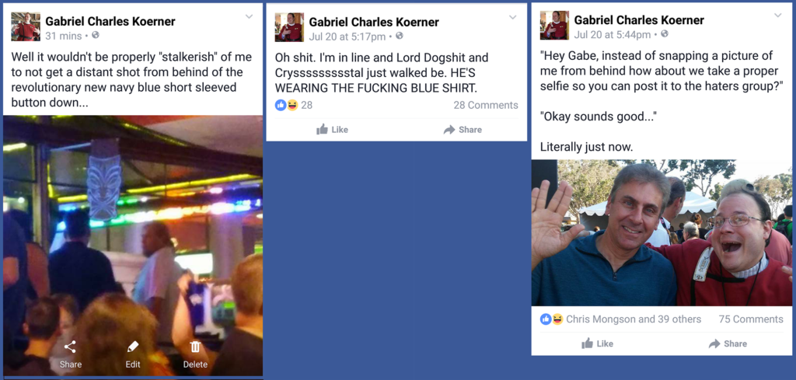This screenshot has height=380, width=796.
Task: Open the 75 Comments link
Action: pyautogui.click(x=751, y=319)
